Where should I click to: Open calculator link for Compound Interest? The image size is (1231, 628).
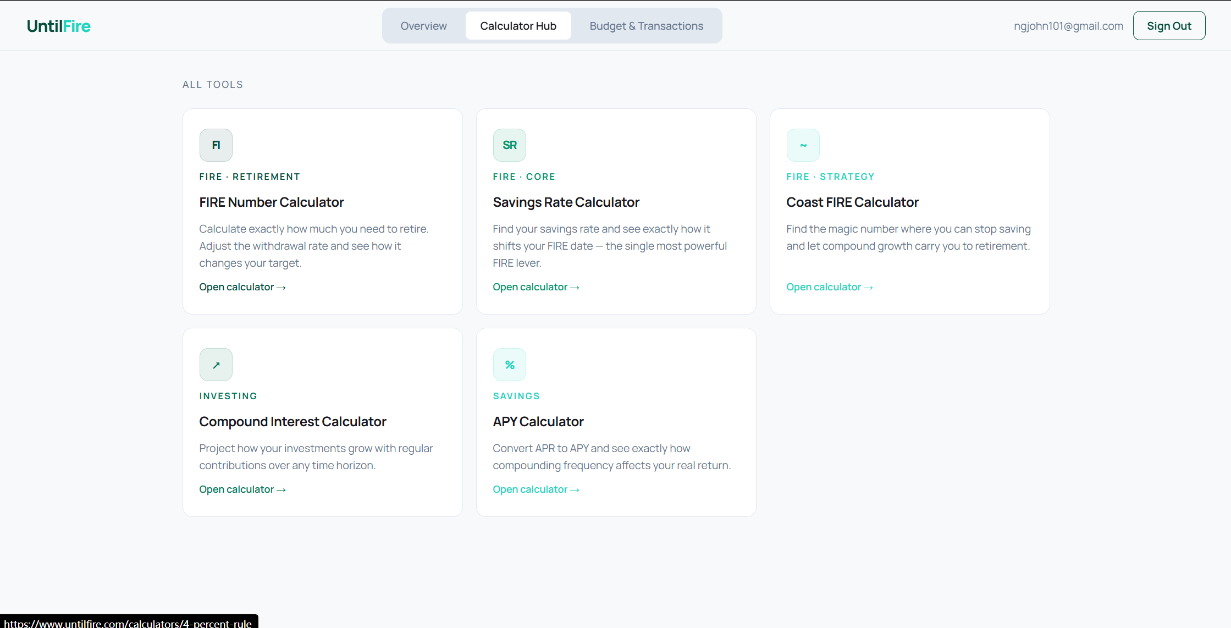coord(242,489)
